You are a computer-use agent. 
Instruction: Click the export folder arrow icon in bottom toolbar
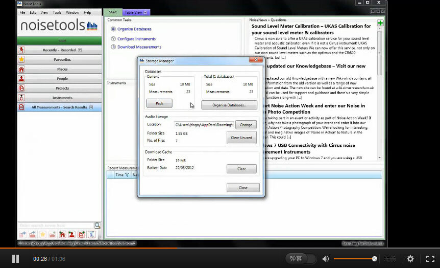click(33, 234)
